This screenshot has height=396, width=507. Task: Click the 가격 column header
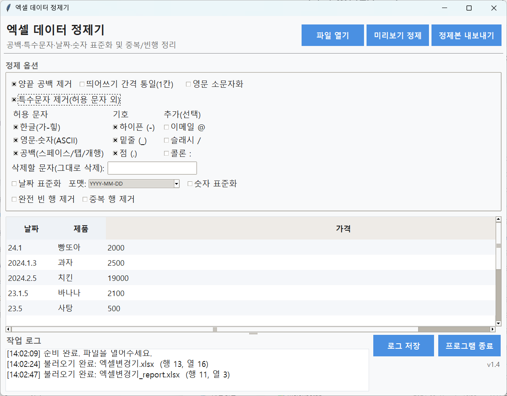pos(343,229)
